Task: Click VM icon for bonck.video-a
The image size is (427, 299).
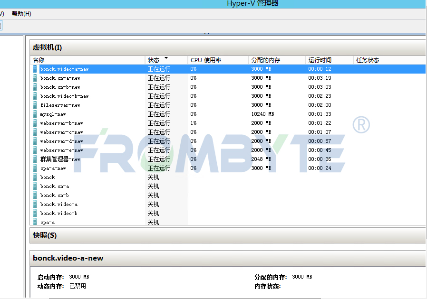Action: pos(35,204)
